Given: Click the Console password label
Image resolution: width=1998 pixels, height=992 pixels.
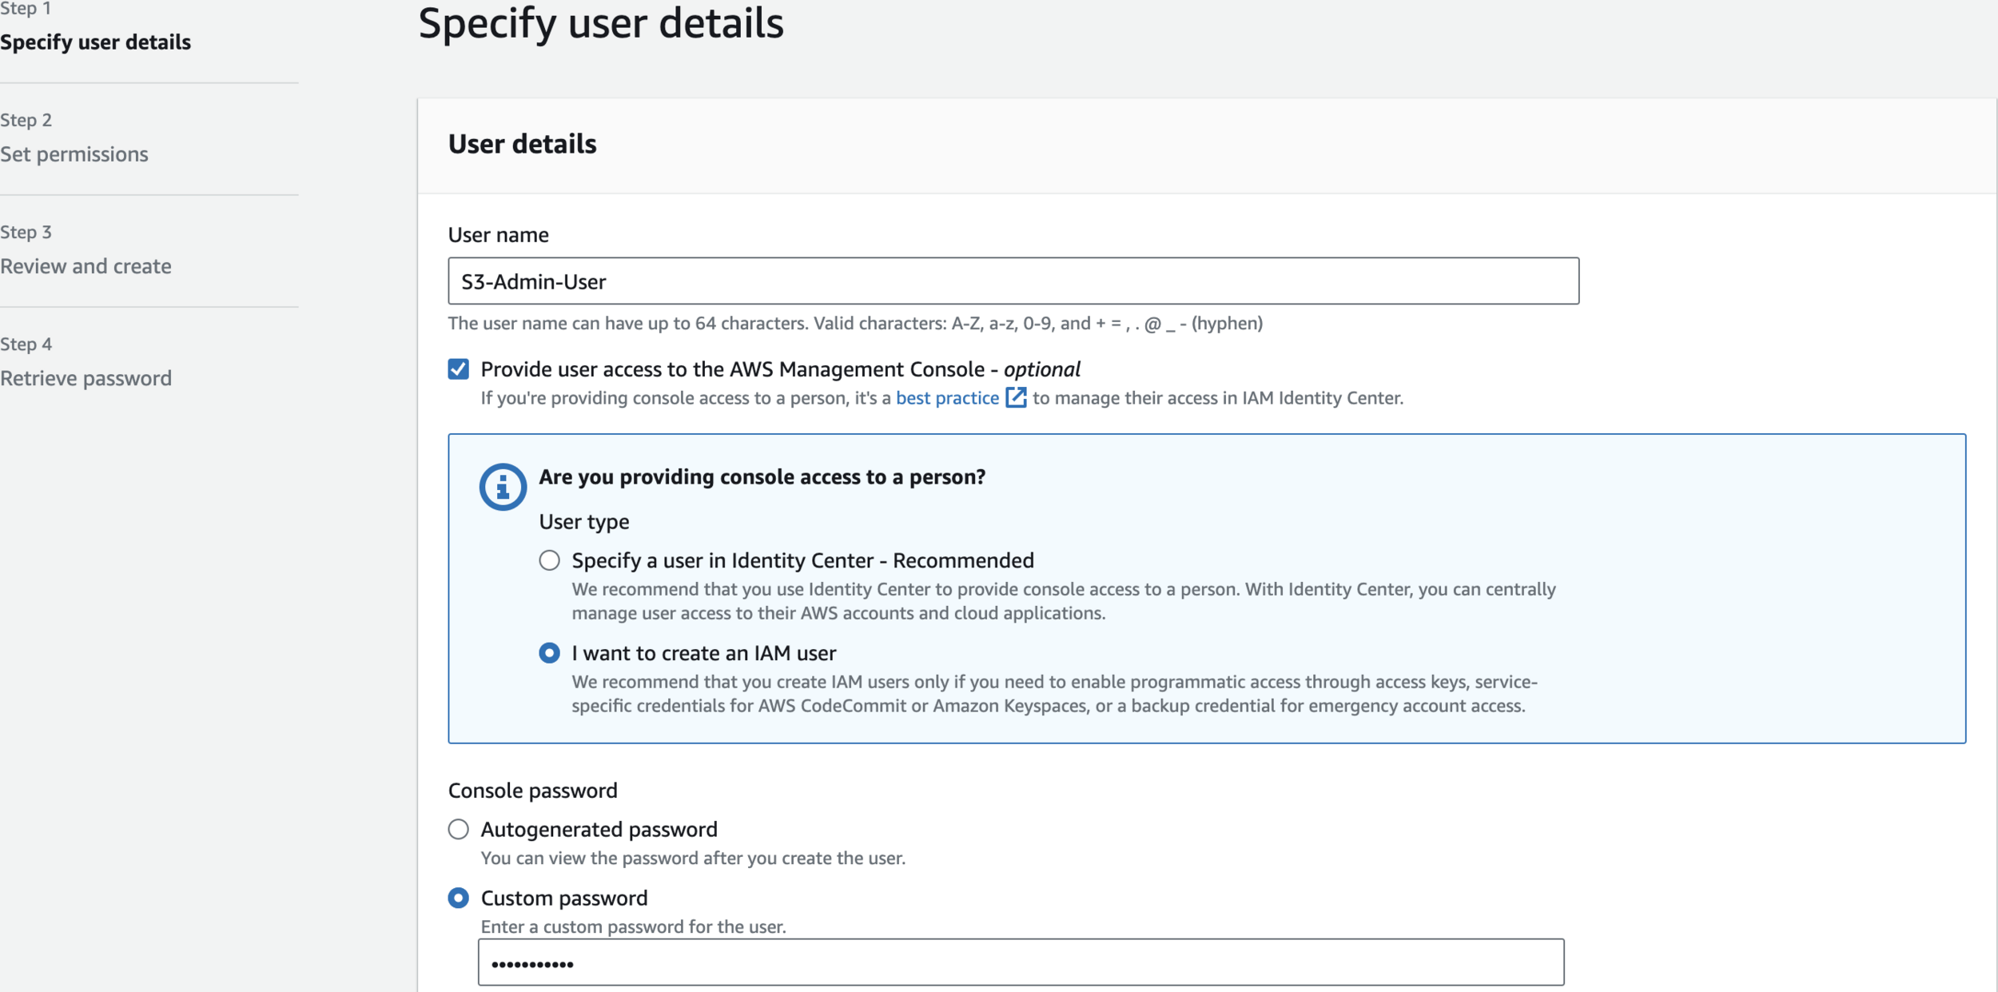Looking at the screenshot, I should [x=532, y=791].
